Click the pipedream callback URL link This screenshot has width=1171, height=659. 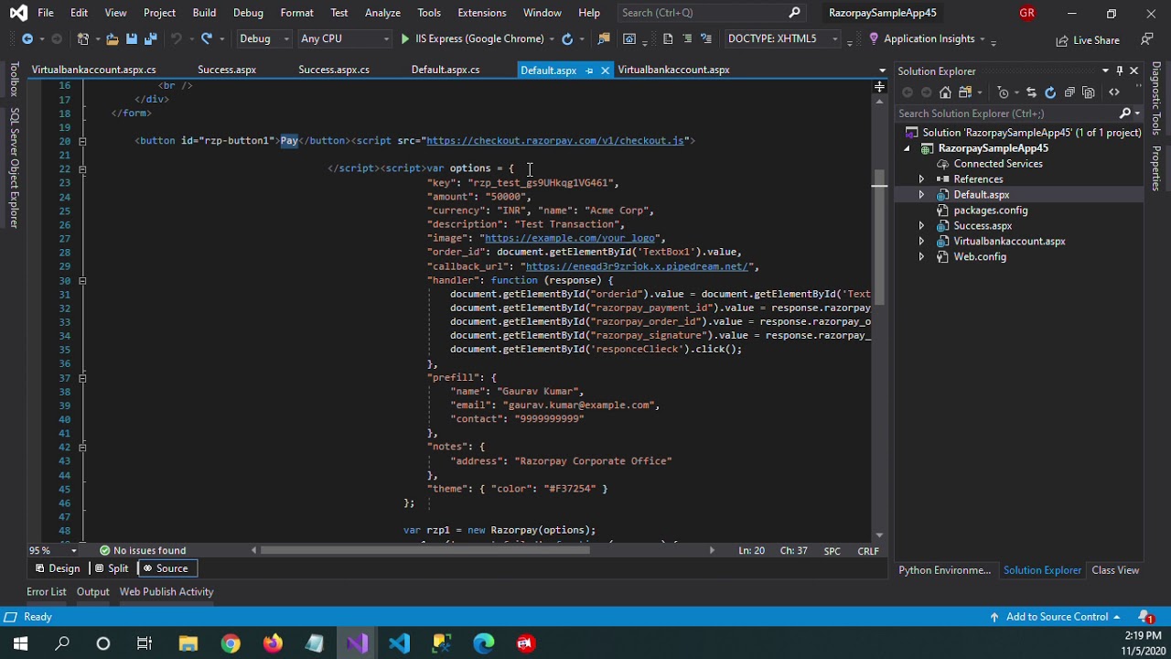(639, 266)
